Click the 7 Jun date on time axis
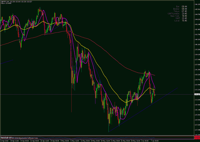This screenshot has width=200, height=142. coord(155,141)
